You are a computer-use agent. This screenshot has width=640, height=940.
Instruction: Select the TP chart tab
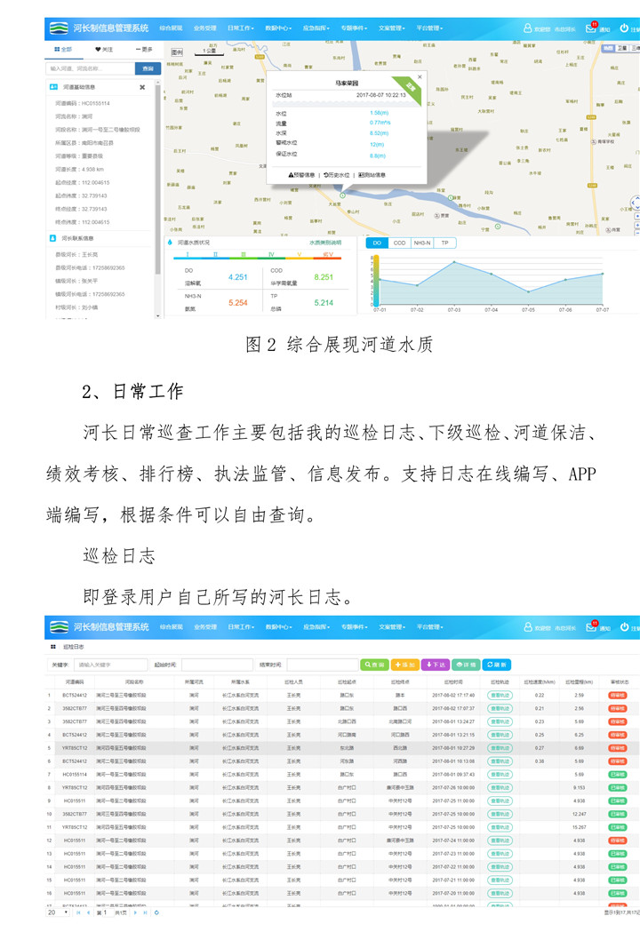(x=445, y=243)
